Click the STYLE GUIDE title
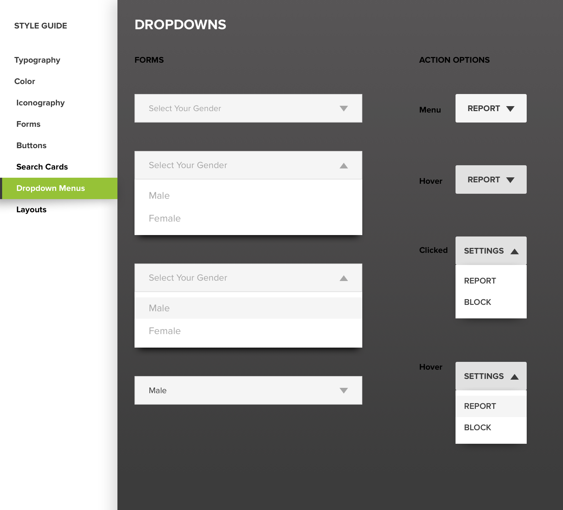563x510 pixels. tap(41, 26)
